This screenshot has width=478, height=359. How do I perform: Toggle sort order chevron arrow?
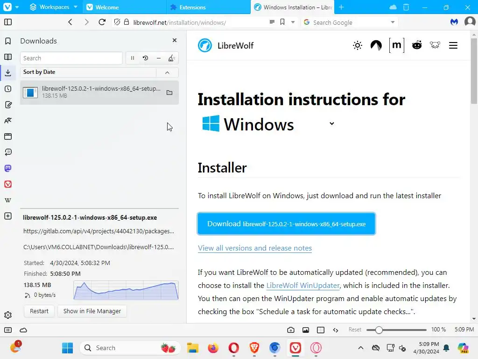click(167, 72)
